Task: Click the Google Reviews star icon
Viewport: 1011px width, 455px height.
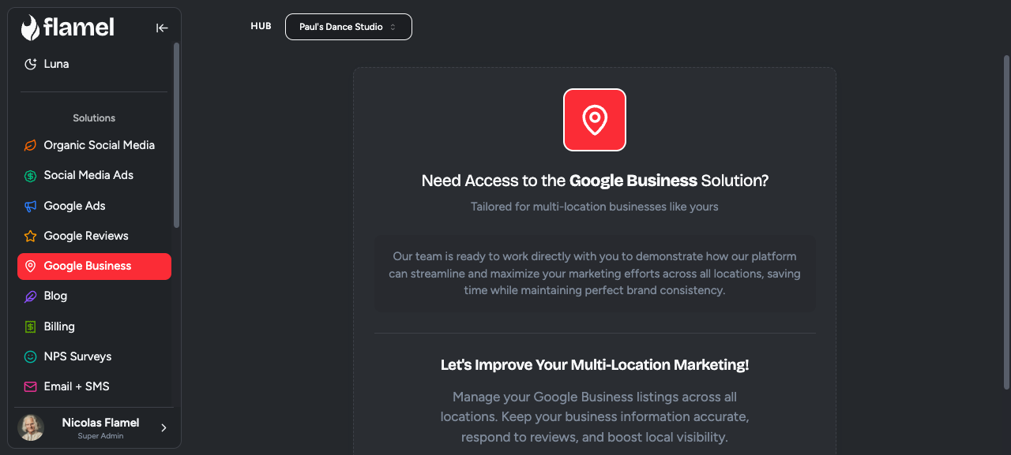Action: tap(31, 236)
